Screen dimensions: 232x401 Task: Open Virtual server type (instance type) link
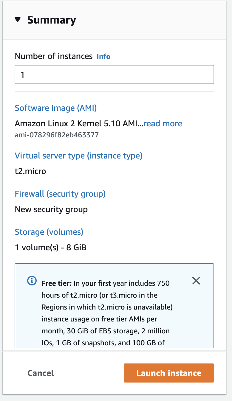78,156
